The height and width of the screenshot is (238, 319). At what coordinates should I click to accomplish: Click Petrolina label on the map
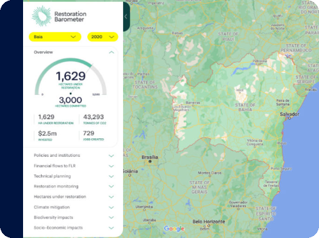259,61
